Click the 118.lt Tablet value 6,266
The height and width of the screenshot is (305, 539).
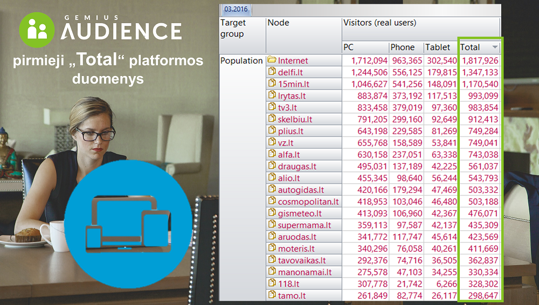click(x=446, y=284)
